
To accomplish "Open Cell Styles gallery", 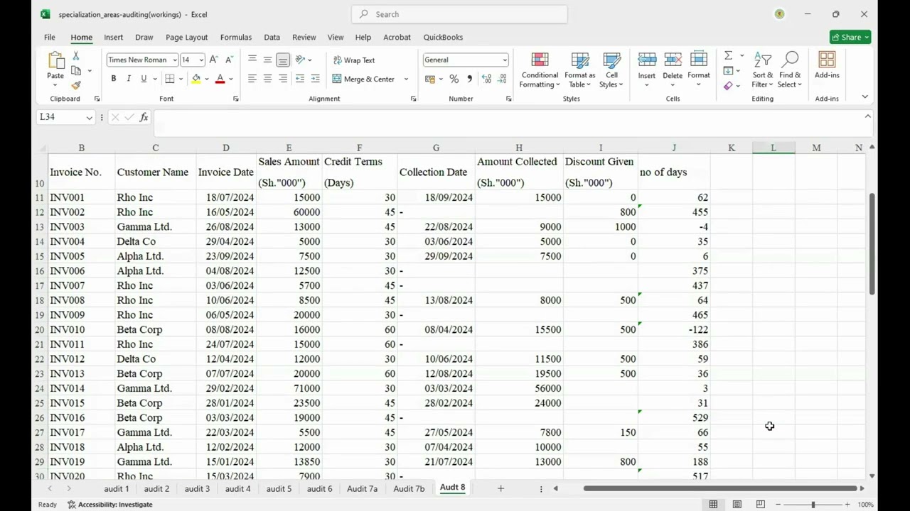I will coord(611,70).
